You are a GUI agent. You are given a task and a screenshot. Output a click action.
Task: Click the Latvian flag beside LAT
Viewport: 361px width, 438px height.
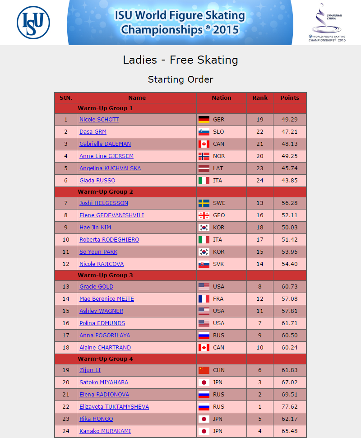204,168
